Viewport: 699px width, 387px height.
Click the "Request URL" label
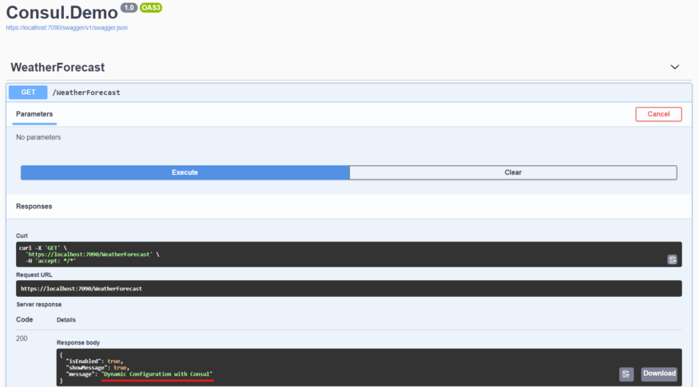click(x=34, y=274)
